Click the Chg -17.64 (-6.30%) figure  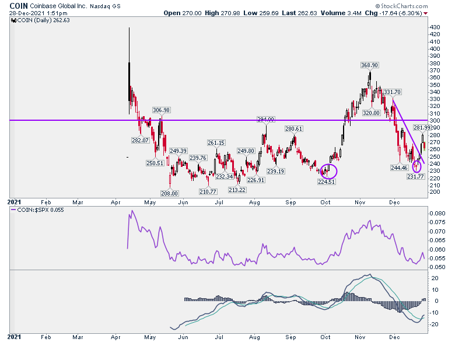394,13
